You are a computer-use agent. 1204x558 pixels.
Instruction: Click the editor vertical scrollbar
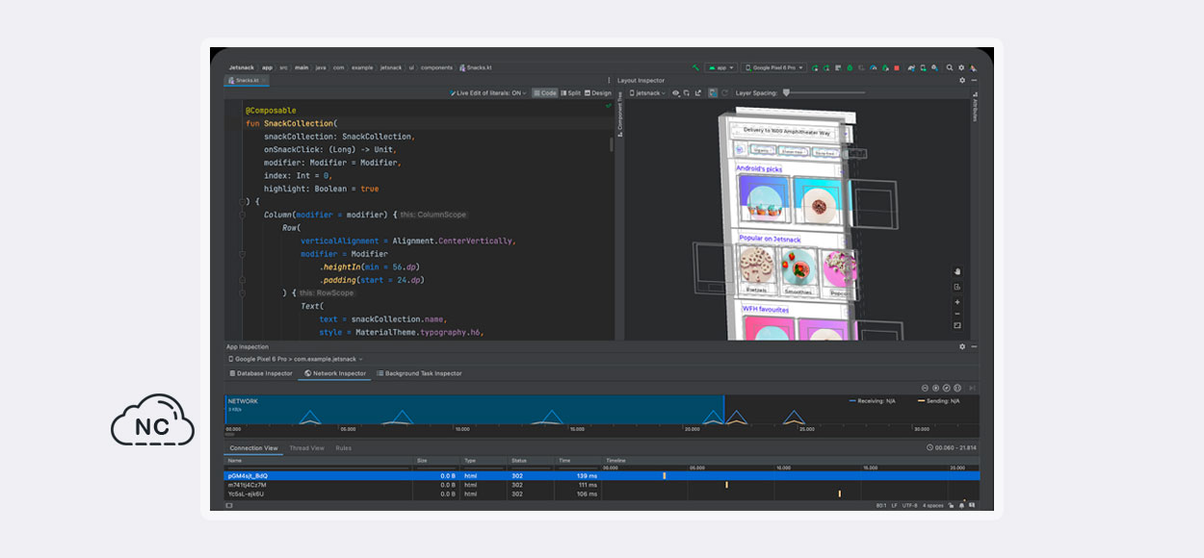pyautogui.click(x=612, y=144)
